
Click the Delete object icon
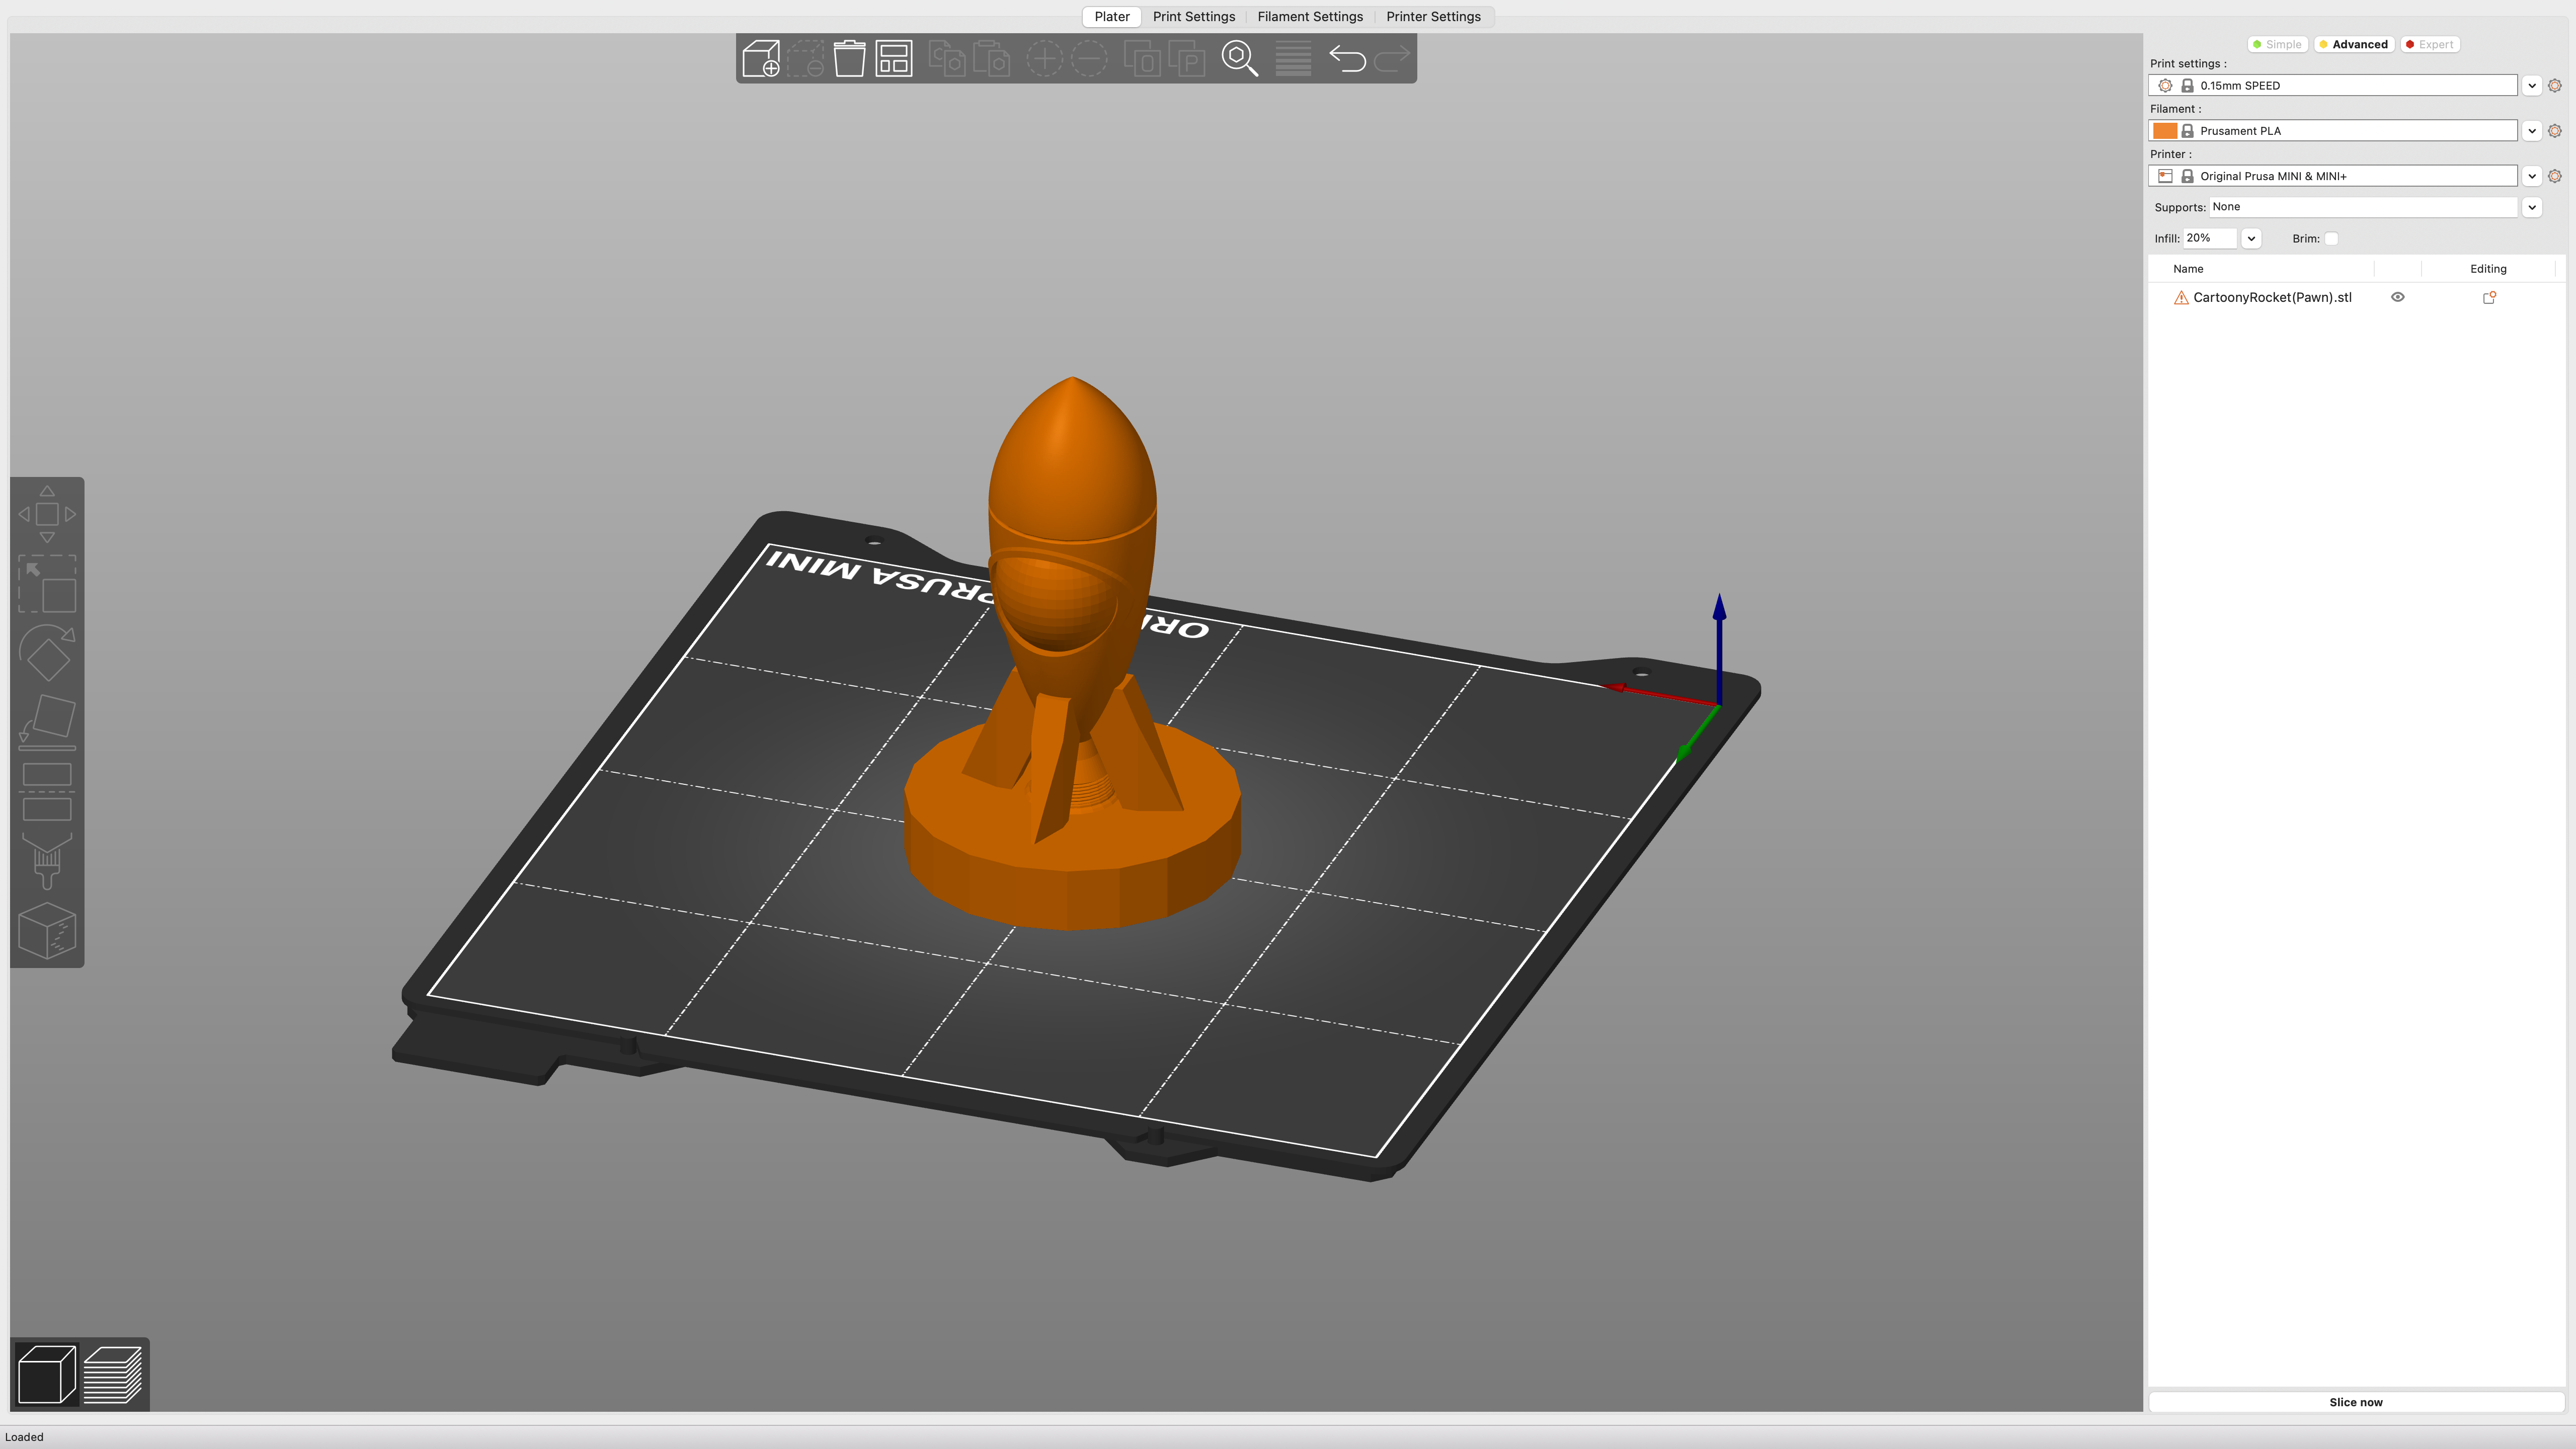806,58
